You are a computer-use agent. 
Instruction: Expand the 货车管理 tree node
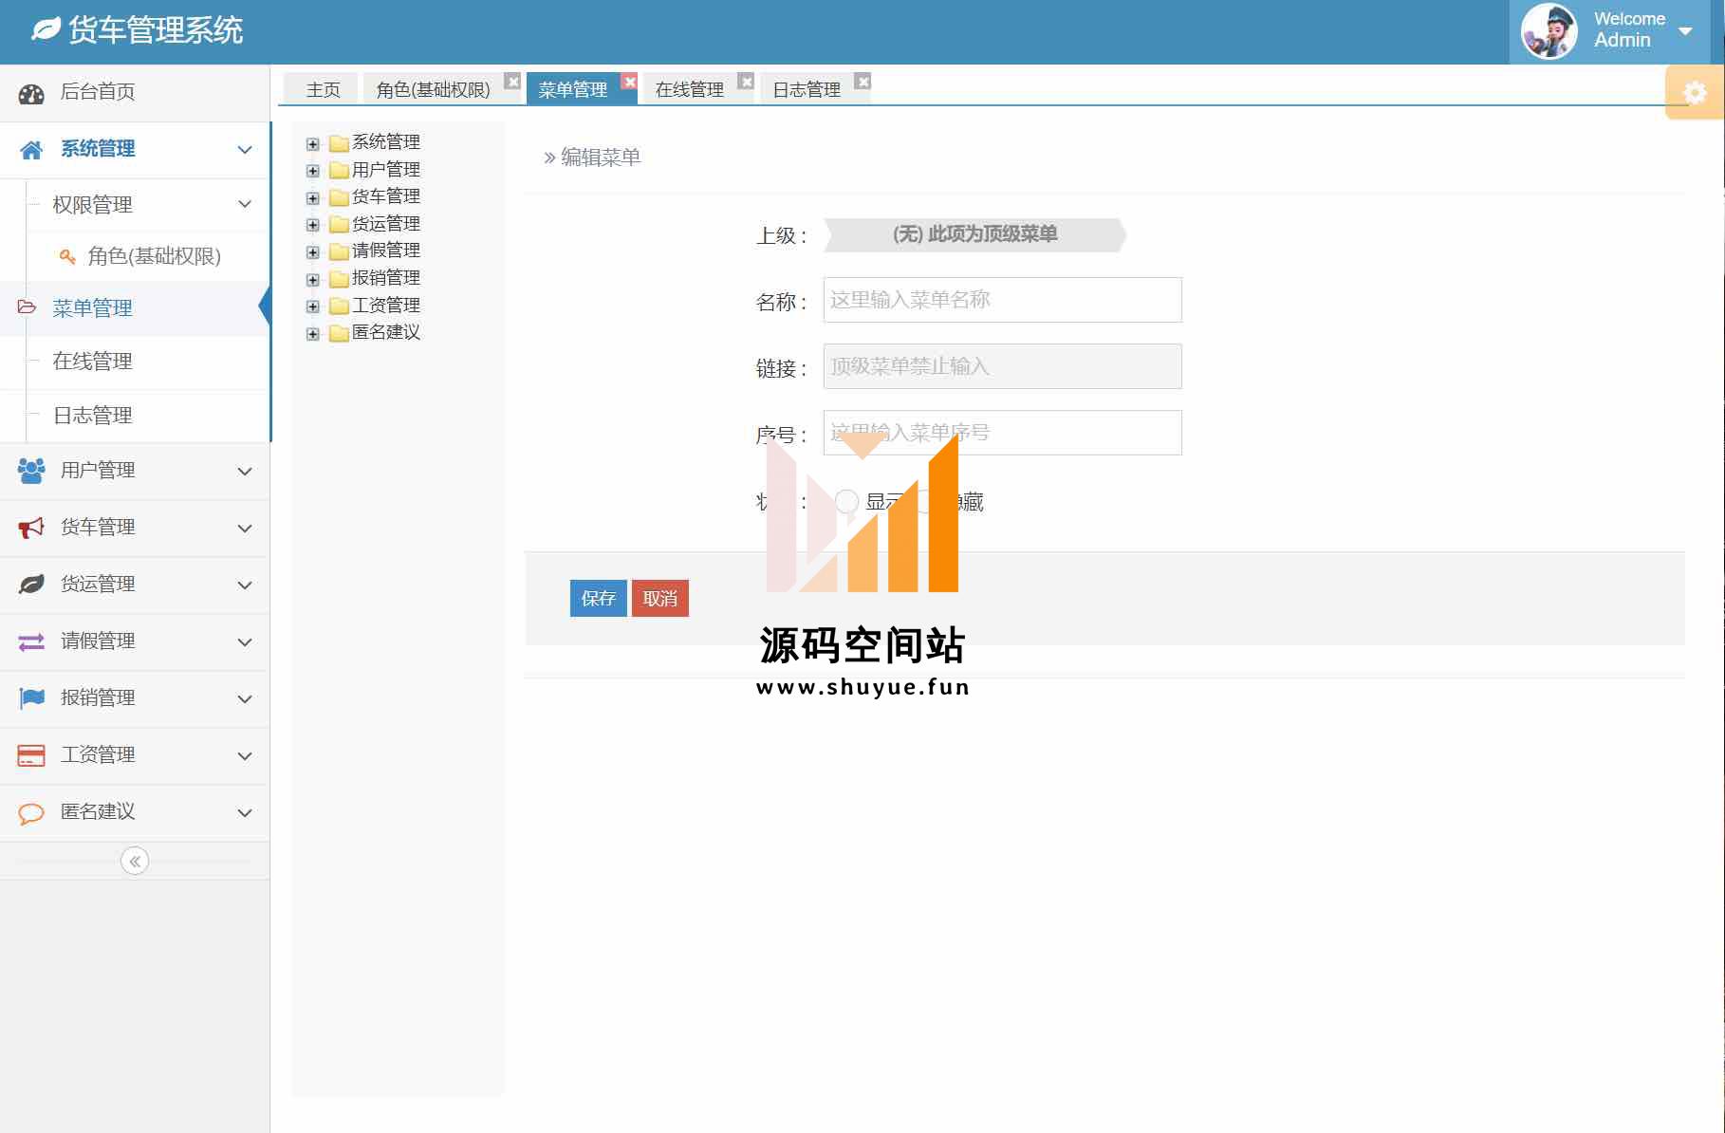313,197
